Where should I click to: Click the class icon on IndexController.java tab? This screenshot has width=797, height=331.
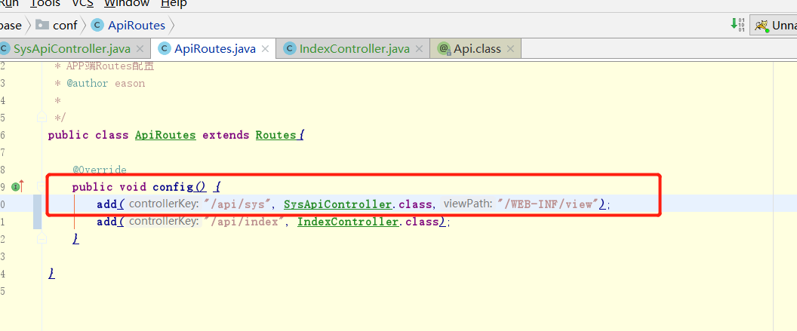(x=289, y=49)
